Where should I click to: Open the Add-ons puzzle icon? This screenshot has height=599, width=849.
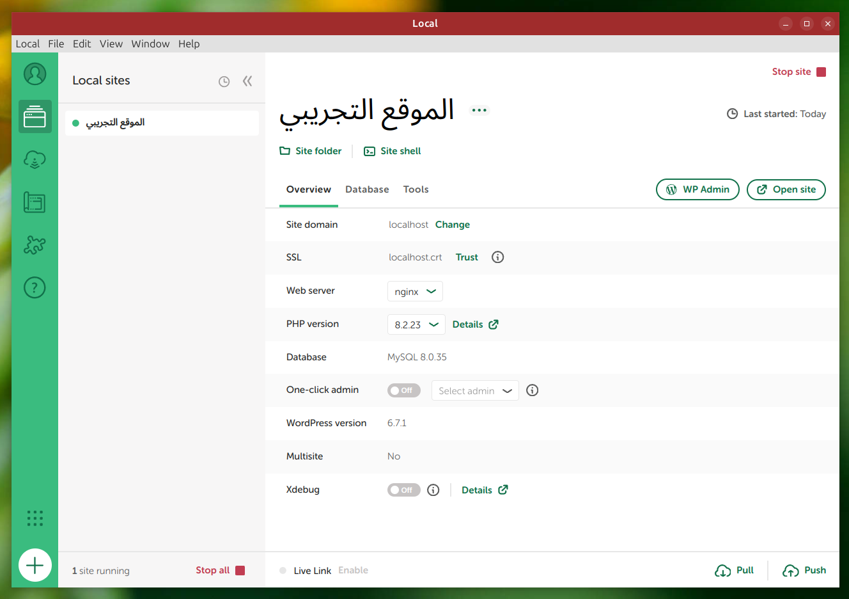(35, 244)
